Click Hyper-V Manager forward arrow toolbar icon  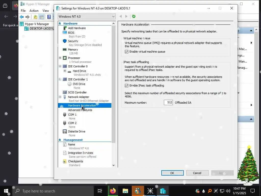28,17
